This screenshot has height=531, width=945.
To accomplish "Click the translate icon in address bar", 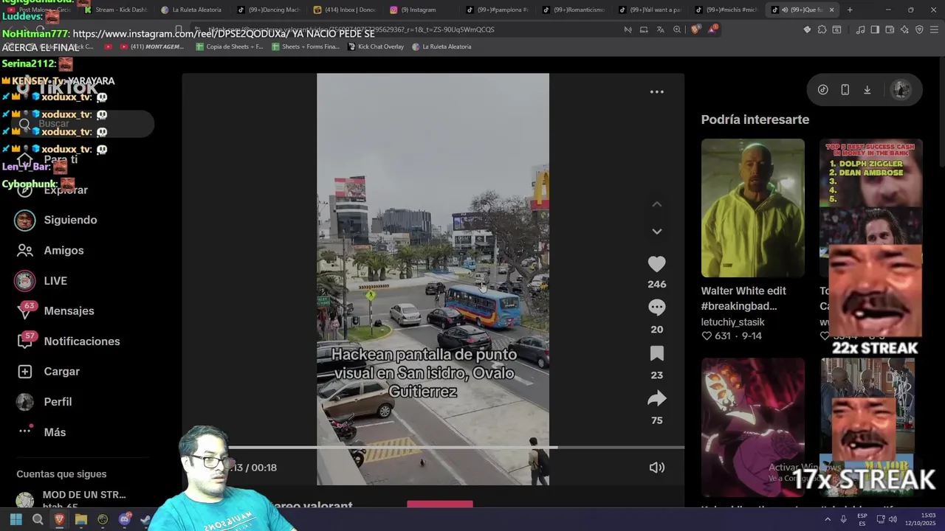I will click(x=660, y=29).
